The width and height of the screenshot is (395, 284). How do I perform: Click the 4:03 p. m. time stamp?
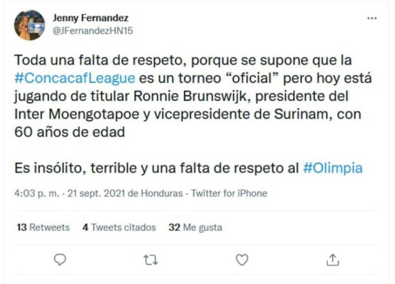(x=37, y=193)
